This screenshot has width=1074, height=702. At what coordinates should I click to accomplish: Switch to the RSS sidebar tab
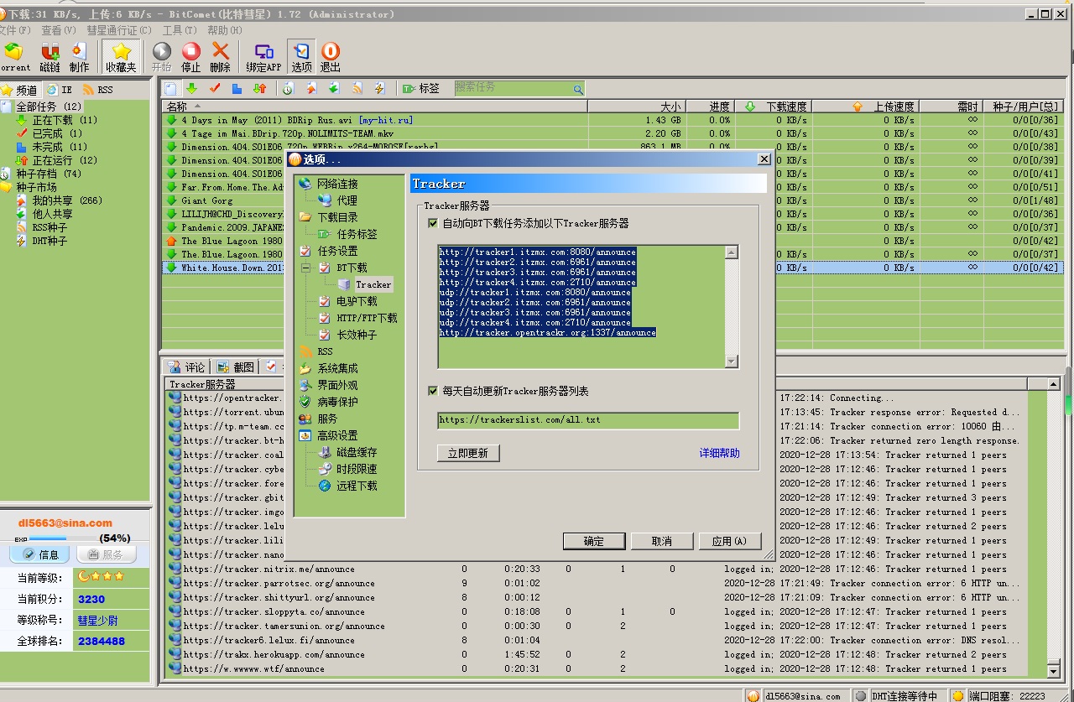click(98, 90)
